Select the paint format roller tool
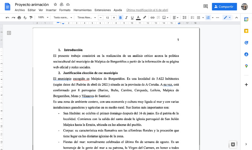Image resolution: width=252 pixels, height=150 pixels. click(25, 17)
